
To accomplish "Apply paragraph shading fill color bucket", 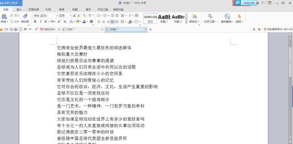I will 130,22.
